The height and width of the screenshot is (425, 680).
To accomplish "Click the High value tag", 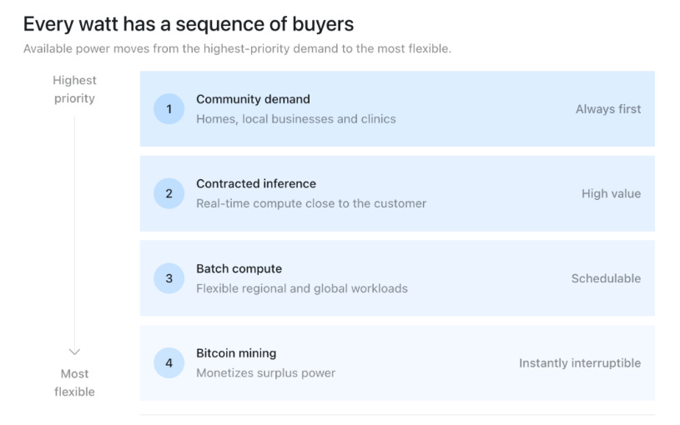I will pyautogui.click(x=611, y=193).
